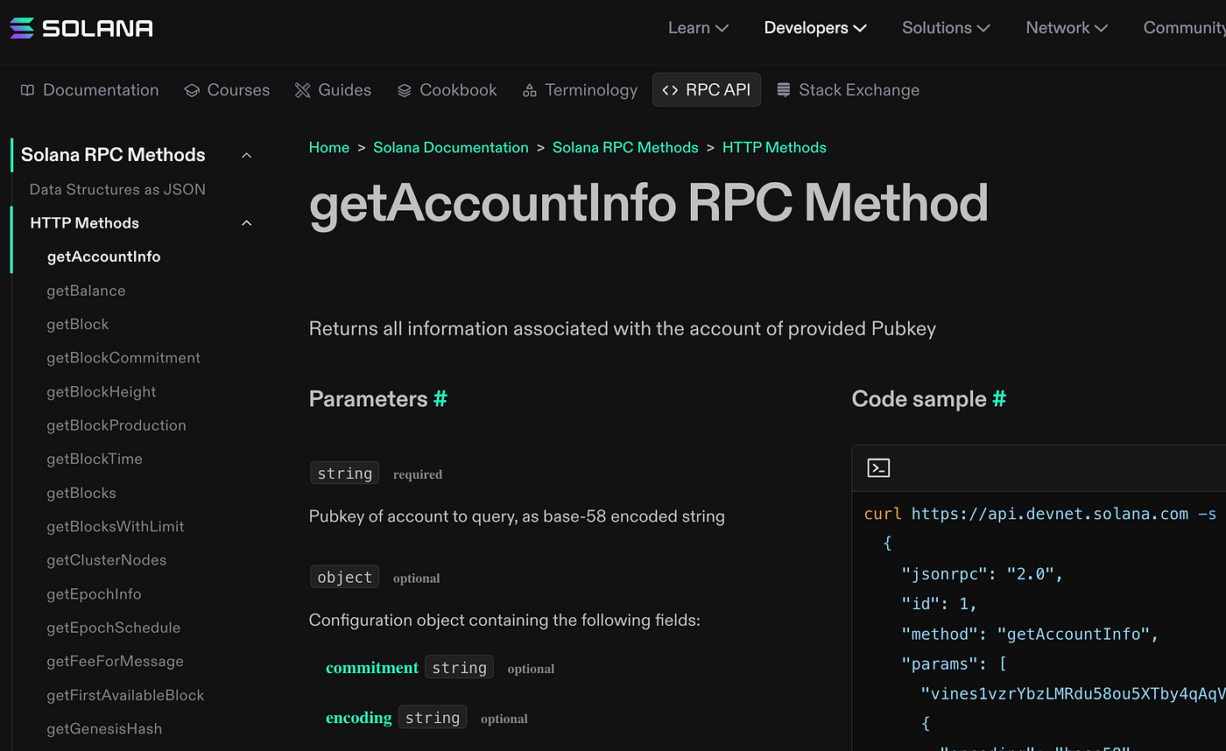The height and width of the screenshot is (751, 1226).
Task: Select getBlocks in the sidebar
Action: (x=81, y=493)
